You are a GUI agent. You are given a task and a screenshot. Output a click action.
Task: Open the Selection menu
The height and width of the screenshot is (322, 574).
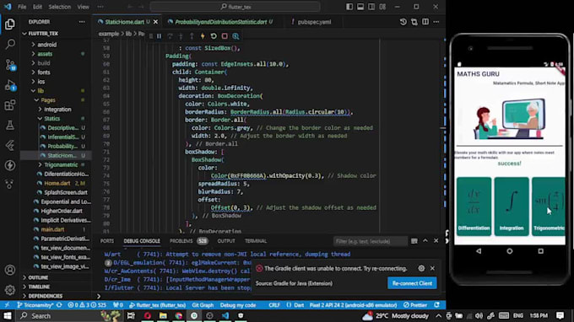[x=60, y=7]
